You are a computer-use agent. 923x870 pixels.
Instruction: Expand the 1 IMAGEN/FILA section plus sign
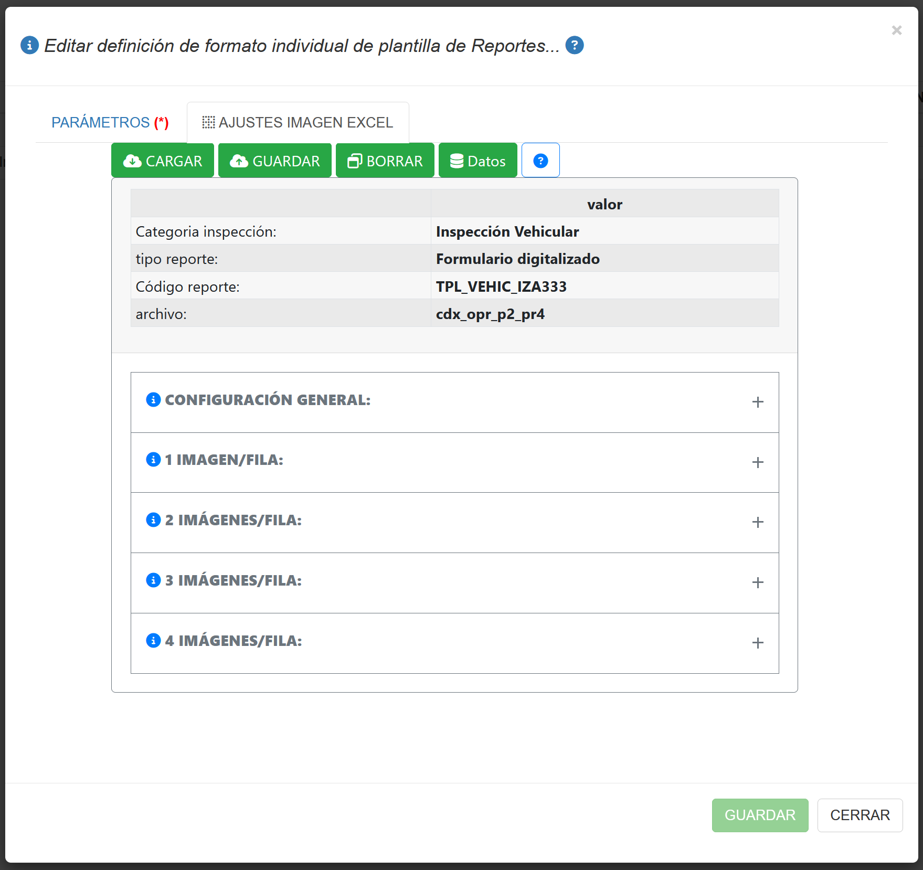757,462
